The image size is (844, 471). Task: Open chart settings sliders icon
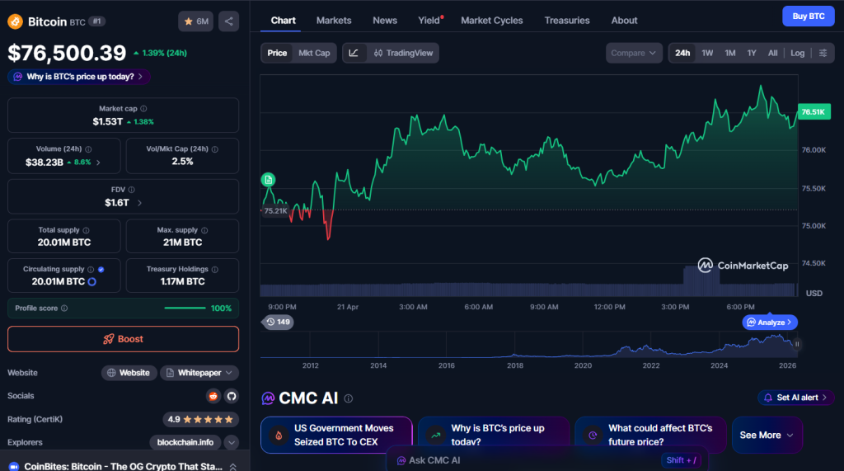823,53
